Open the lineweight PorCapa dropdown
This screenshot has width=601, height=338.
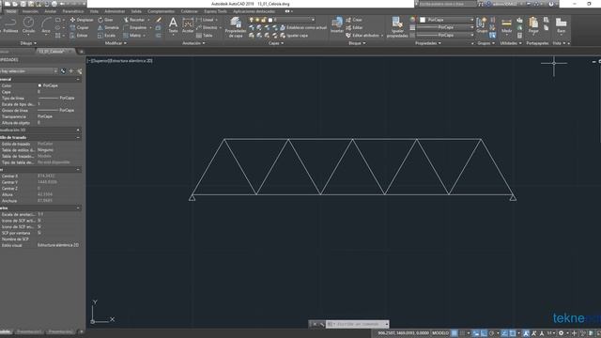[x=445, y=27]
